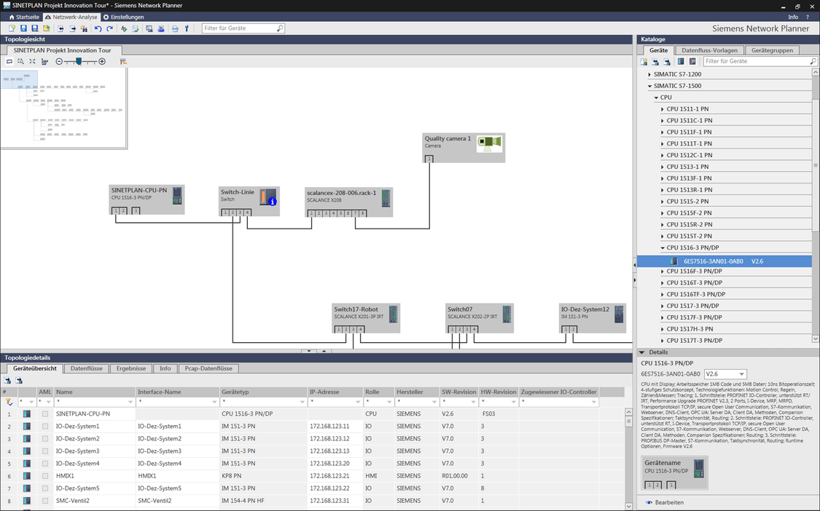Click the Quality camera 1 device icon
820x511 pixels.
click(490, 143)
